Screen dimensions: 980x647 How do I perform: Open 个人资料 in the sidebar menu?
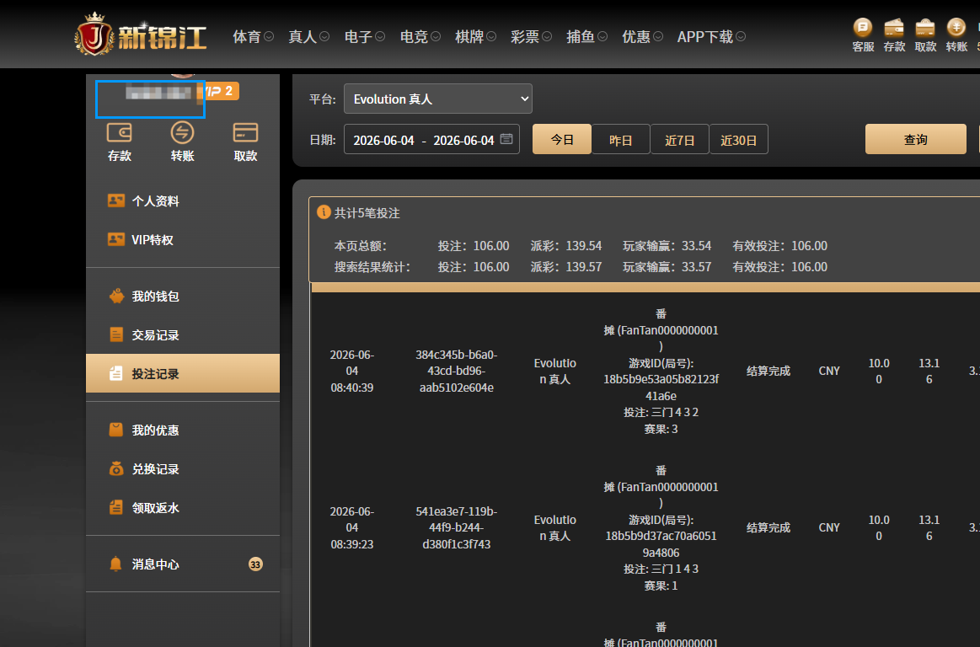183,201
